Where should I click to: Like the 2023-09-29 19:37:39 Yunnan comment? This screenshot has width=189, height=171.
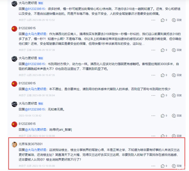tap(164, 50)
